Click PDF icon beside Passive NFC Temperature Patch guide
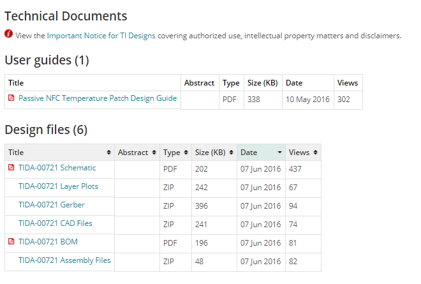 11,98
